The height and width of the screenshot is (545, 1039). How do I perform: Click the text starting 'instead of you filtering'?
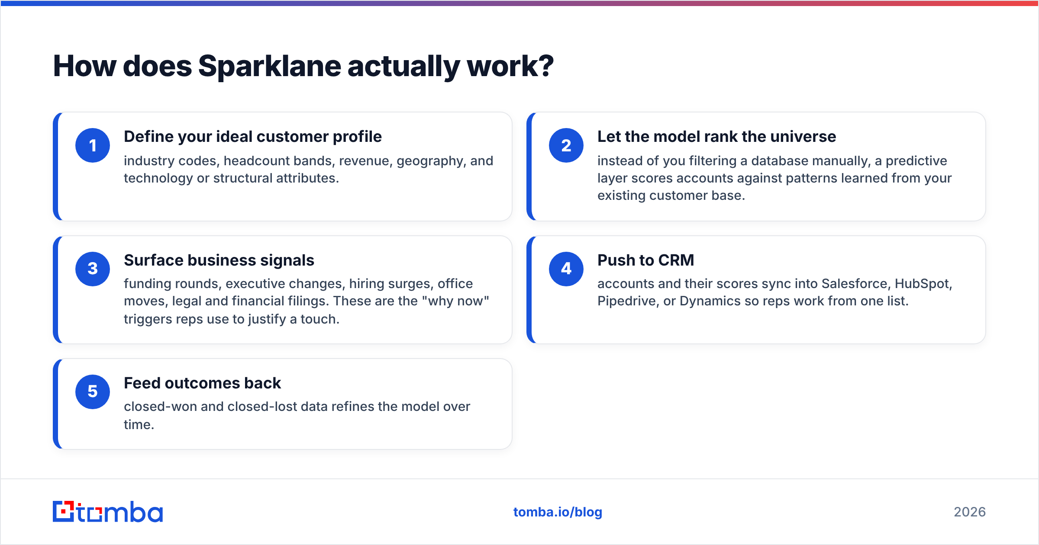click(774, 178)
